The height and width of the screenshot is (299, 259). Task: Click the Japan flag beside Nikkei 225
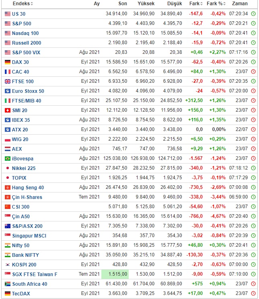pyautogui.click(x=8, y=168)
